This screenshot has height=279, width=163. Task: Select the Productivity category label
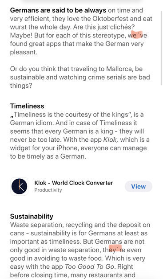(48, 190)
